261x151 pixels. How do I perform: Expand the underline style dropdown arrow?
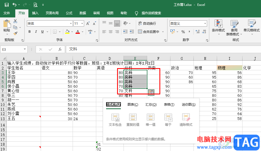tap(47, 32)
